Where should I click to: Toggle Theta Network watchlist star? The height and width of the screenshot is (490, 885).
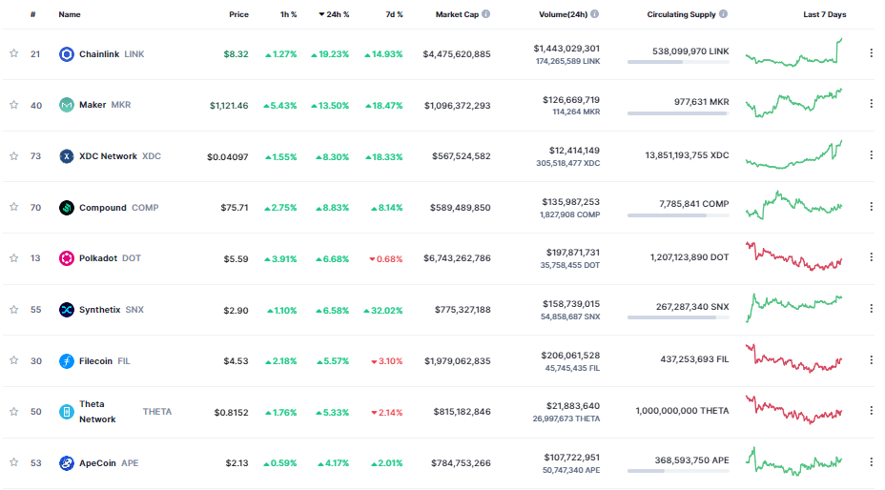13,412
